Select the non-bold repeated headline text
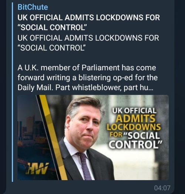 point(88,43)
